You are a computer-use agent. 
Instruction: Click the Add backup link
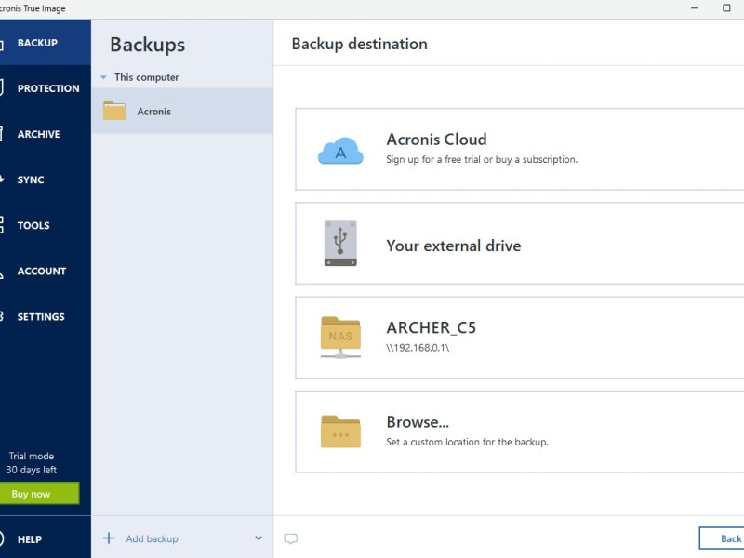coord(152,538)
